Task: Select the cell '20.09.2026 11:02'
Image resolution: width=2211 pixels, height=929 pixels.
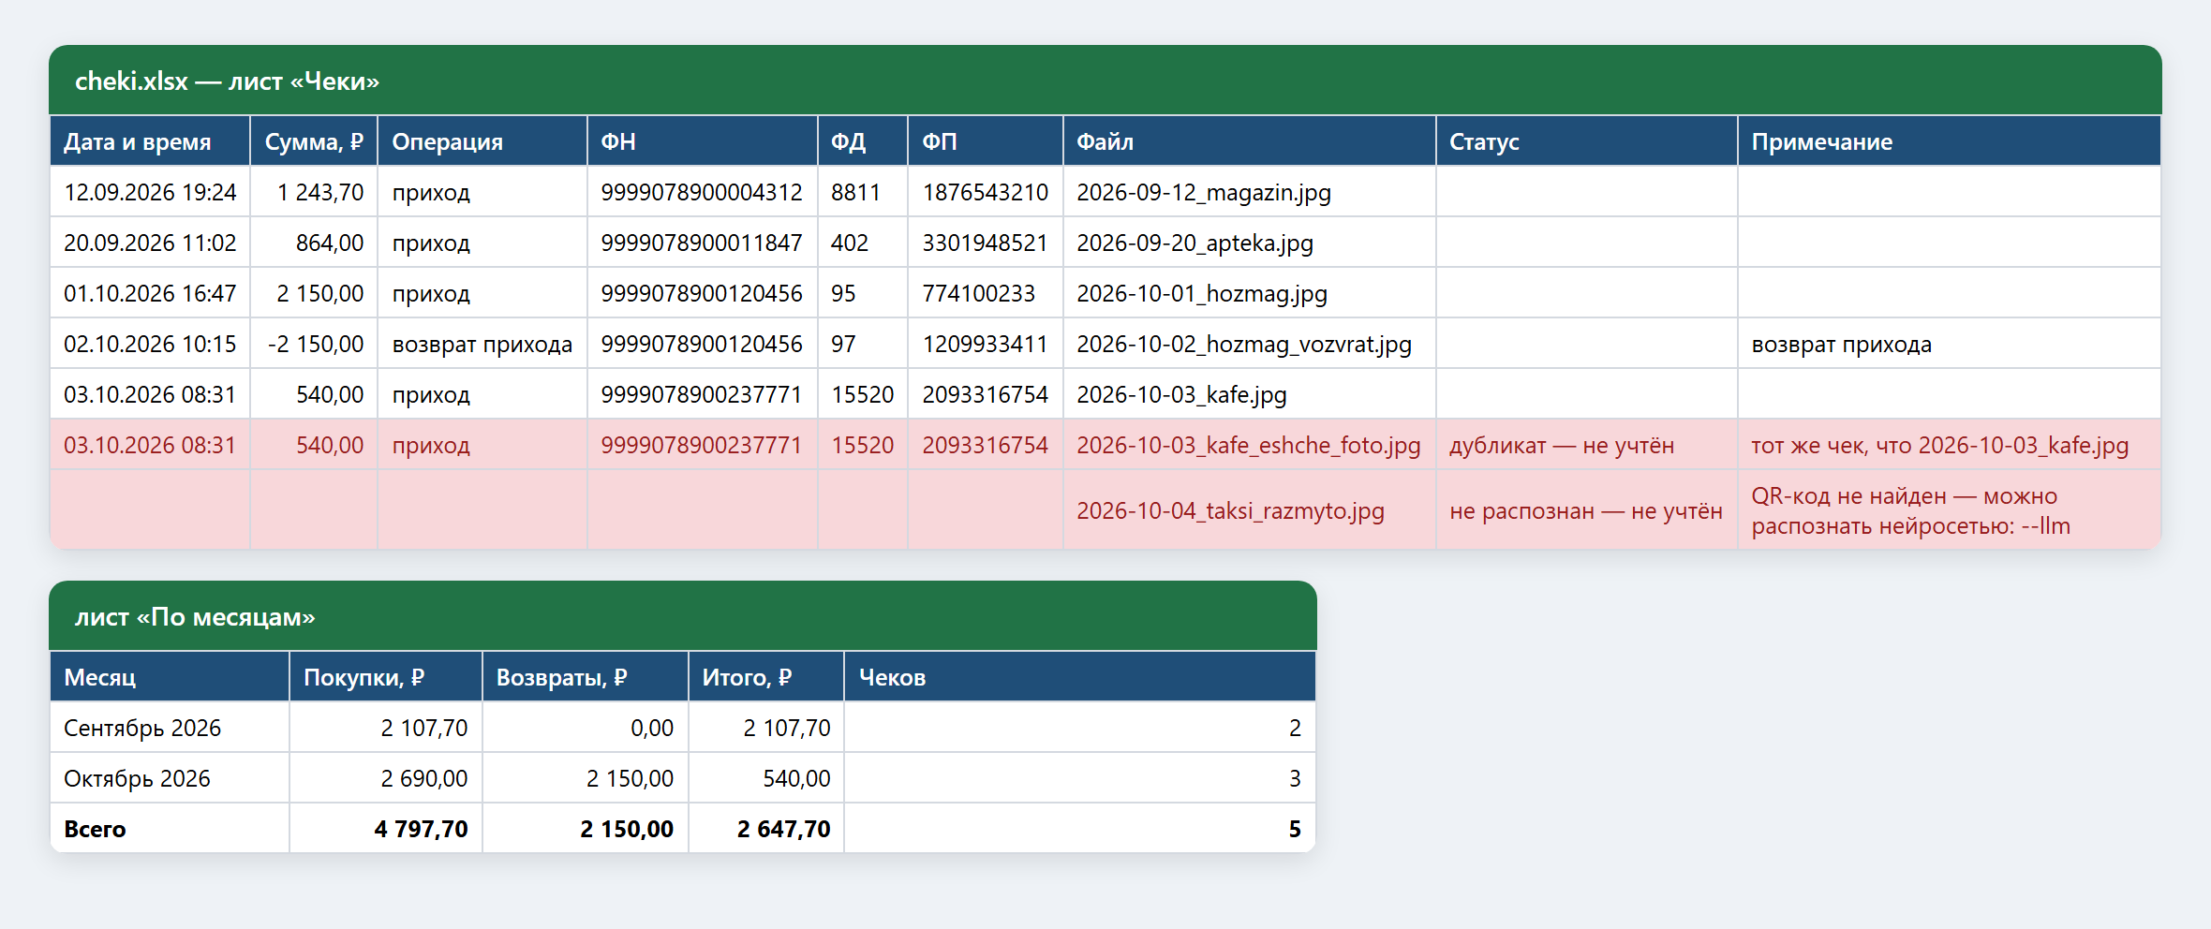Action: 150,243
